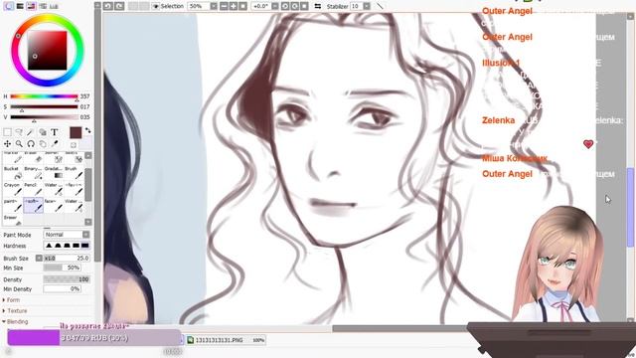
Task: Zoom in with plus button
Action: click(234, 6)
